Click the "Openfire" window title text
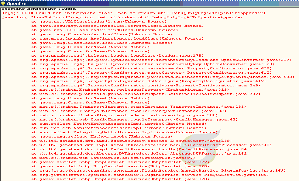 tap(17, 4)
